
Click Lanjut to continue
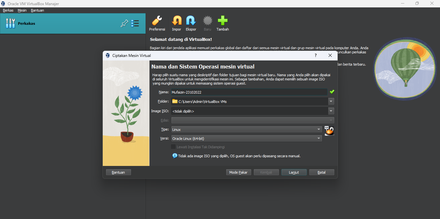294,172
